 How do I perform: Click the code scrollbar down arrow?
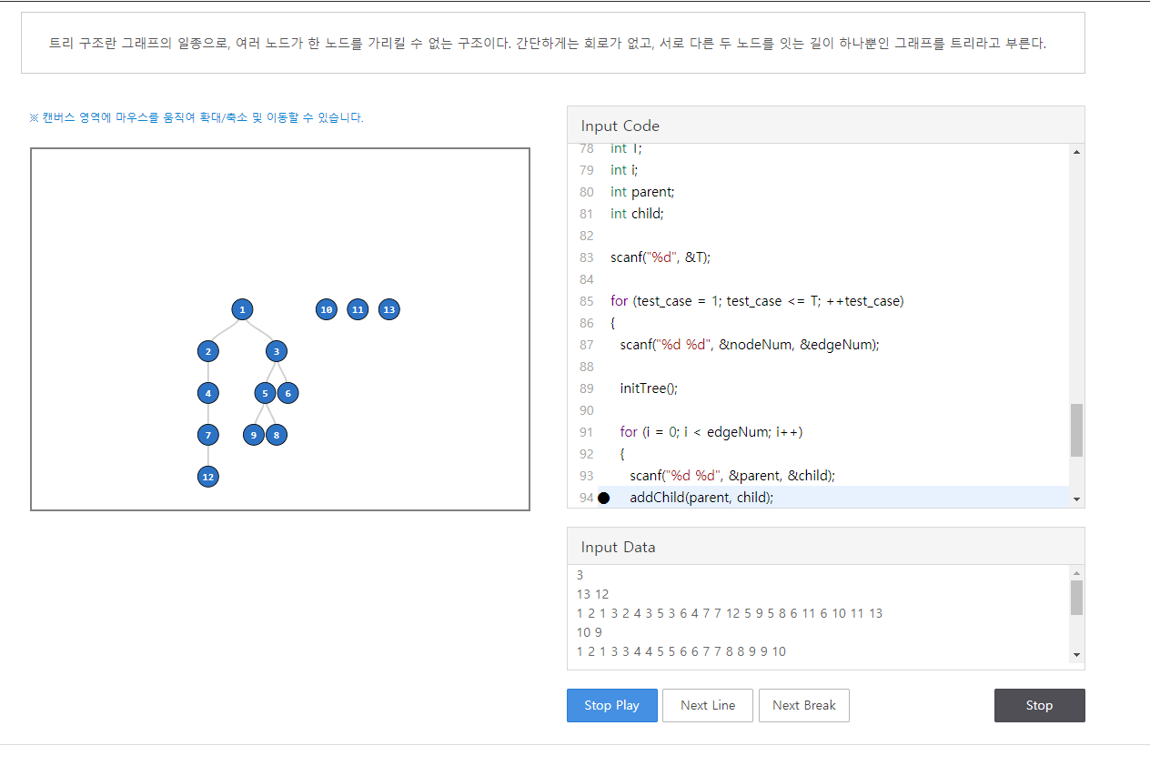click(1077, 499)
